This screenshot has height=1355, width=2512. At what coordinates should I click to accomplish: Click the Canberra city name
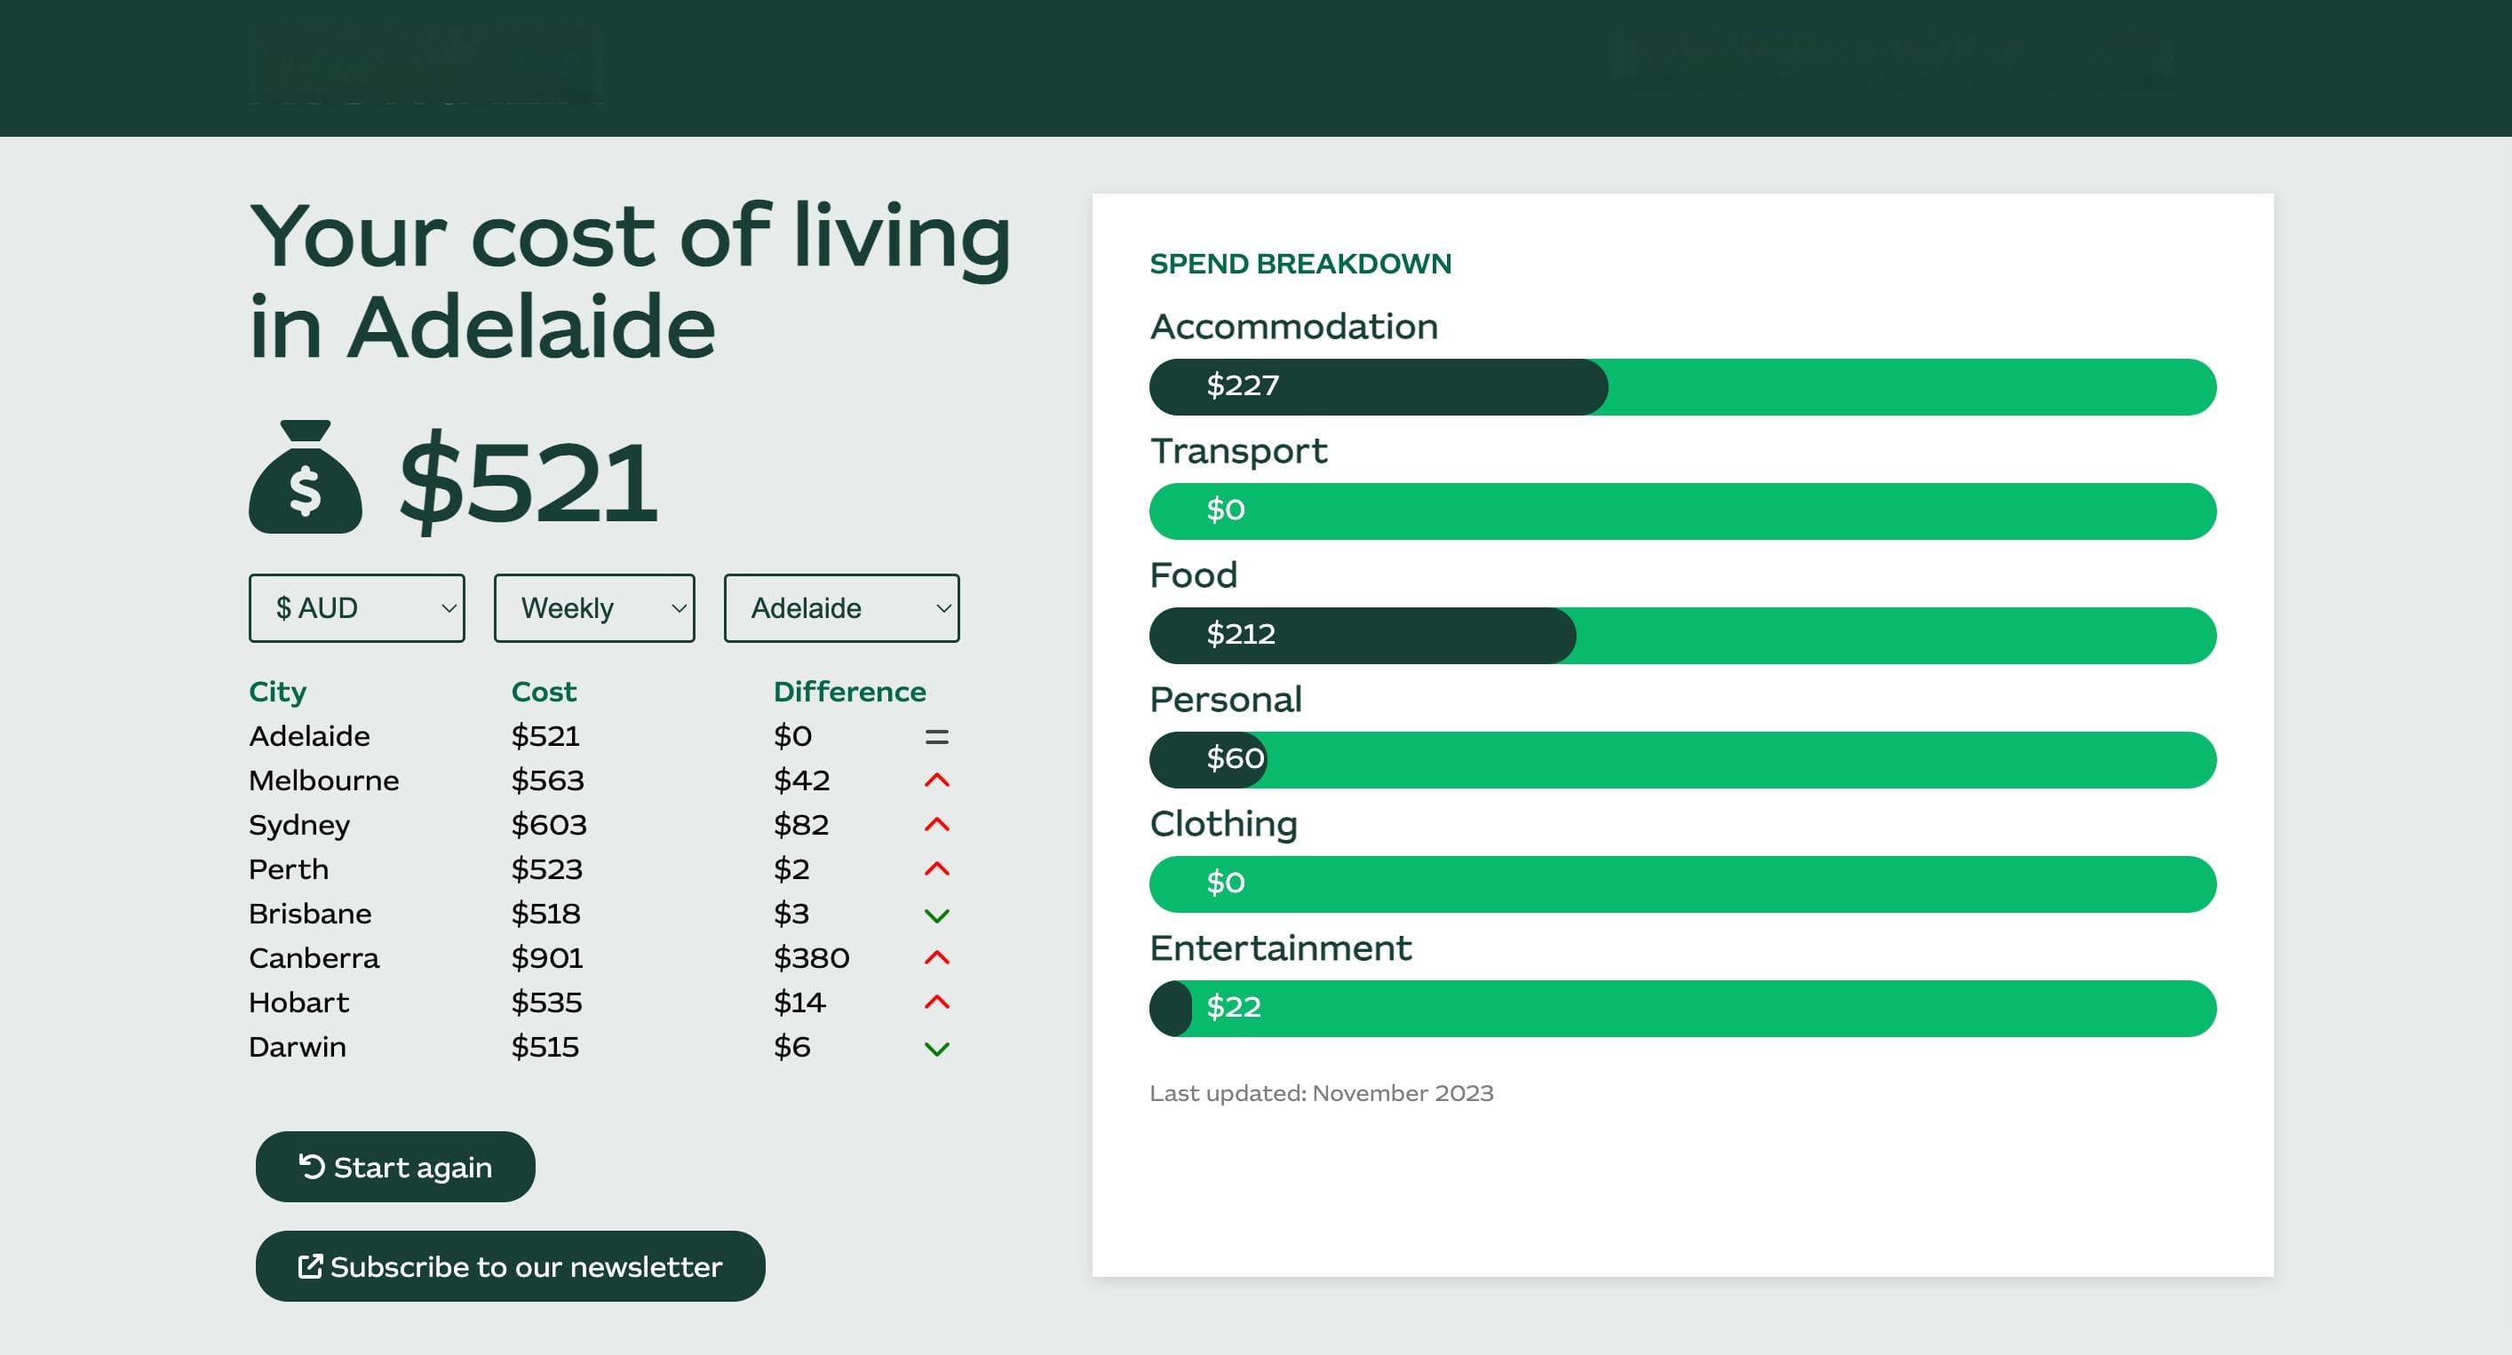pyautogui.click(x=314, y=958)
